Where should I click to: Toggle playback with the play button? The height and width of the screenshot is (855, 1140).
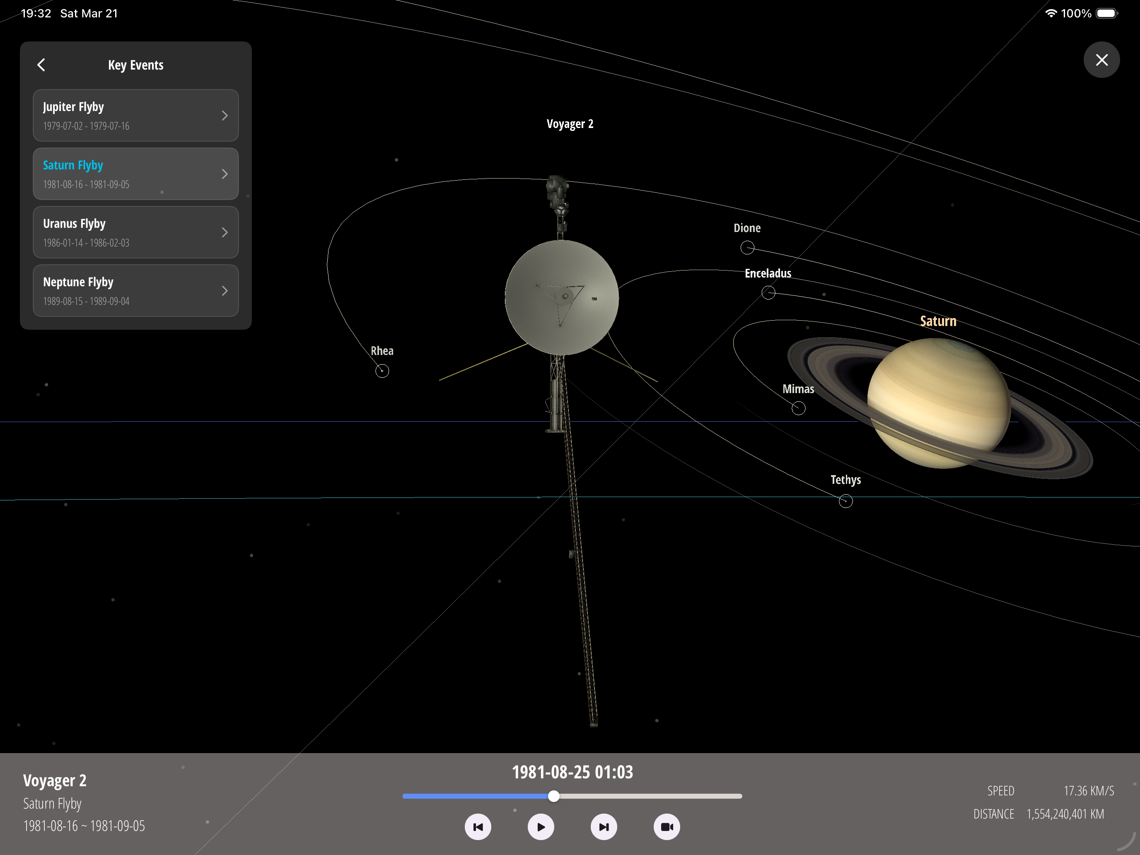tap(541, 827)
